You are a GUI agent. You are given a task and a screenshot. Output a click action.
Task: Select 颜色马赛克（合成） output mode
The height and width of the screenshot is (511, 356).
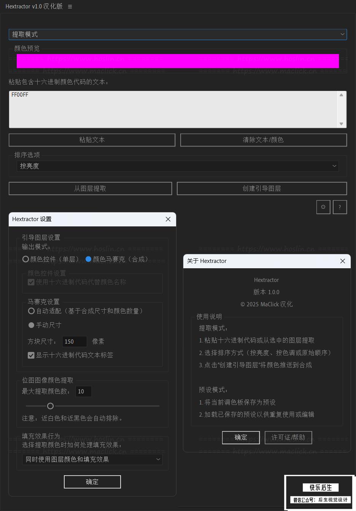117,259
